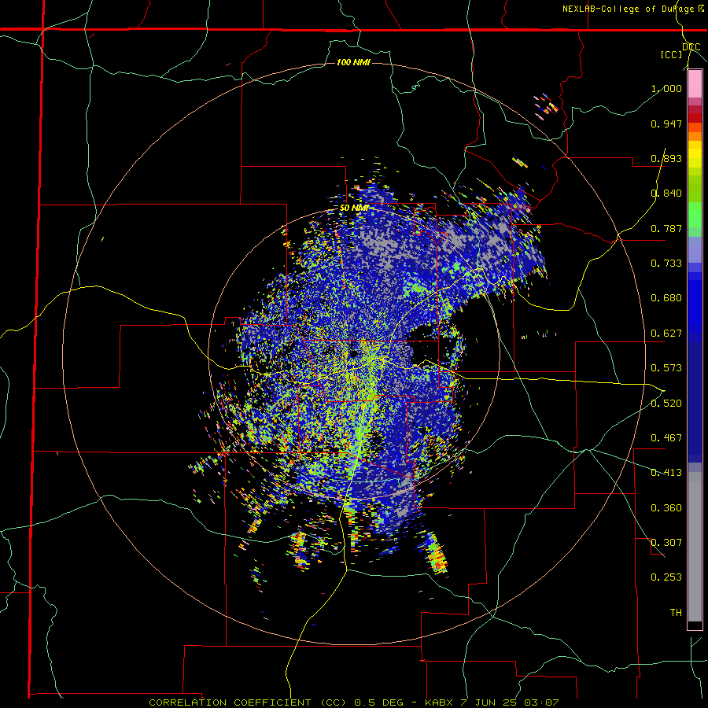Click the radar site center of KABX sweep
Image resolution: width=708 pixels, height=708 pixels.
pos(353,353)
